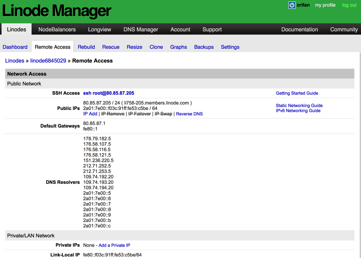
Task: Click the struck-through IP Swap link
Action: (x=163, y=114)
